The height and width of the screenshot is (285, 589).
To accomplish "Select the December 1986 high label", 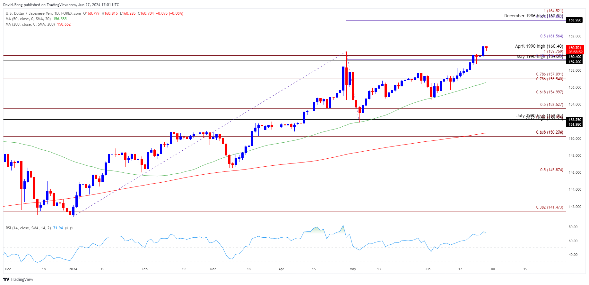I will coord(533,16).
